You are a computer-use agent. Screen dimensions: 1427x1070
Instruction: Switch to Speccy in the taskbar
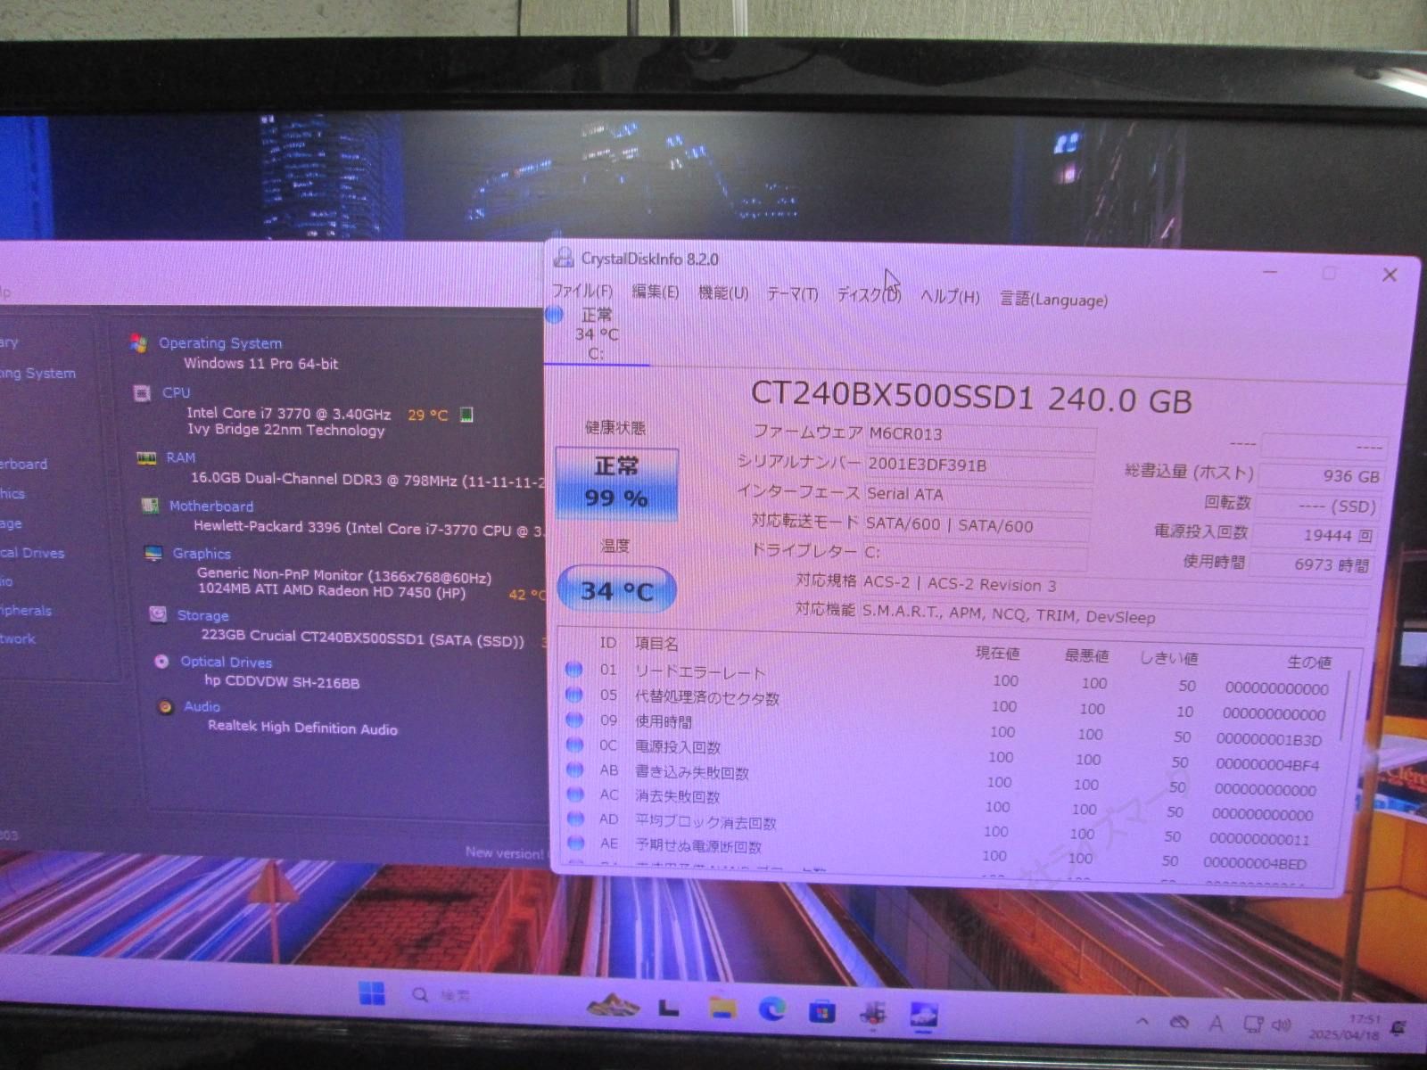873,1013
